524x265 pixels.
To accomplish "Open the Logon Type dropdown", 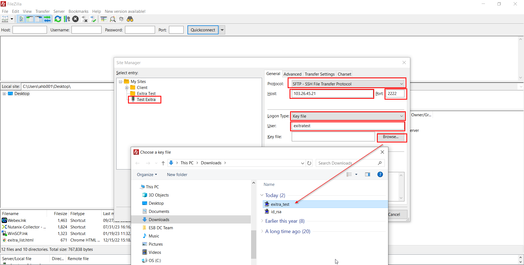I will (x=401, y=116).
